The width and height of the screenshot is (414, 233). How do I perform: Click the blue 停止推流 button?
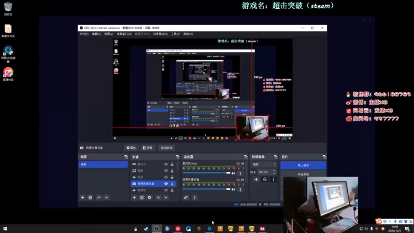click(x=303, y=165)
